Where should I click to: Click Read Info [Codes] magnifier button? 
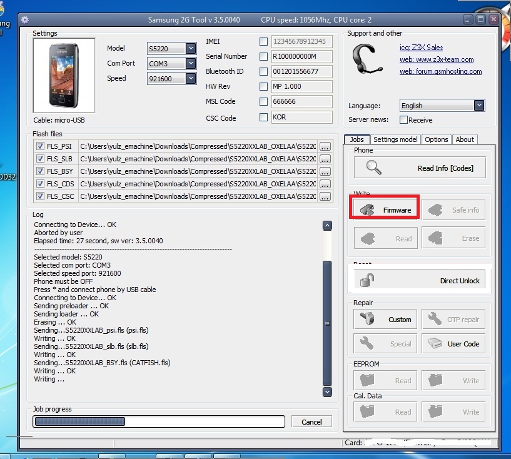click(x=420, y=168)
